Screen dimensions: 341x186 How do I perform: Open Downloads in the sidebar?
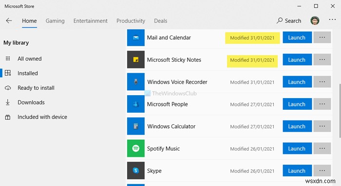(x=31, y=102)
